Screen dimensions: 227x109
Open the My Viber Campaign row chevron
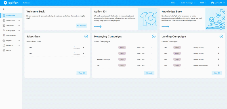tap(151, 59)
